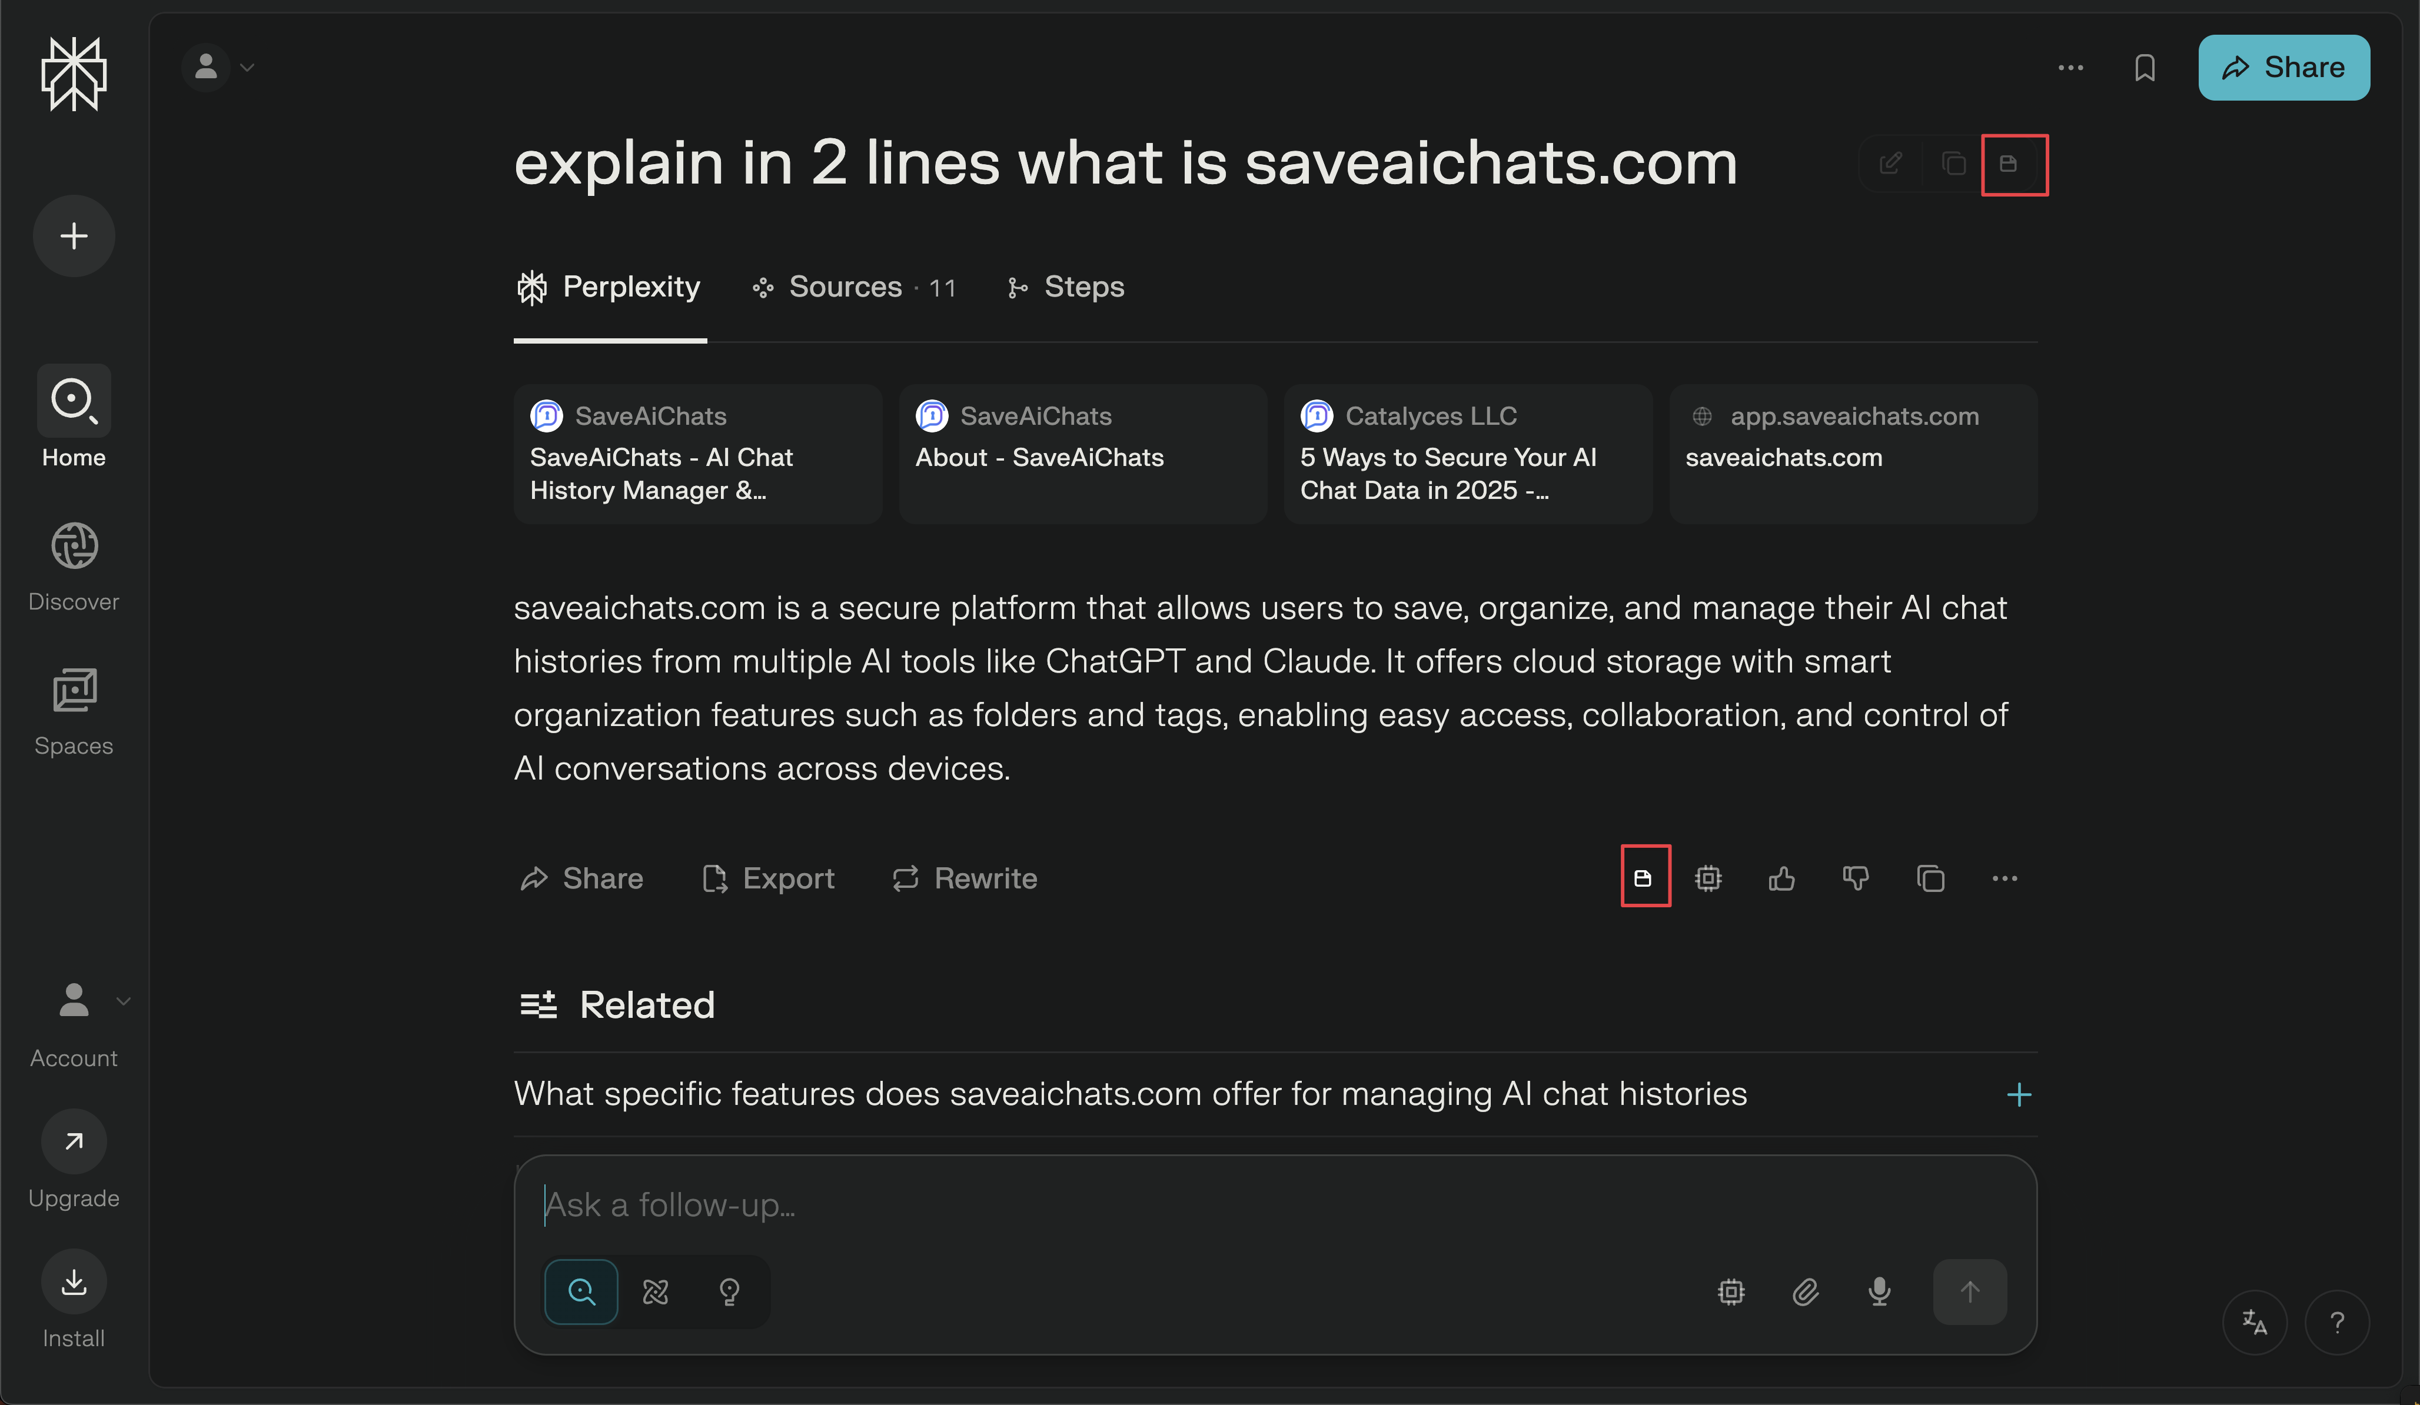
Task: Open the Account avatar in the sidebar
Action: tap(74, 1000)
